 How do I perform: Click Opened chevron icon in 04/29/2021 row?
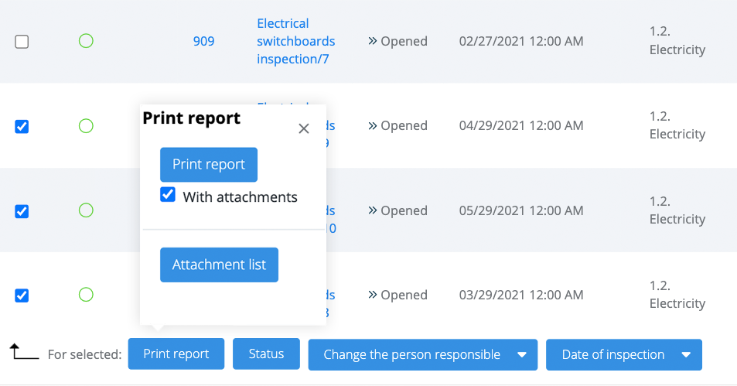pos(373,125)
